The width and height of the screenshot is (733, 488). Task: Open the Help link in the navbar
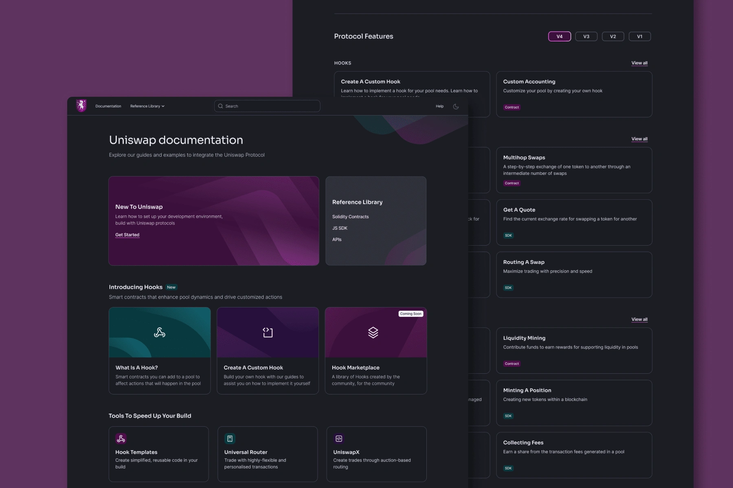[440, 106]
